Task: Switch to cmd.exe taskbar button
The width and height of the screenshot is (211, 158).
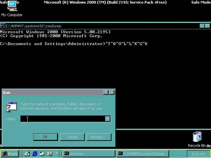Action: (x=89, y=154)
